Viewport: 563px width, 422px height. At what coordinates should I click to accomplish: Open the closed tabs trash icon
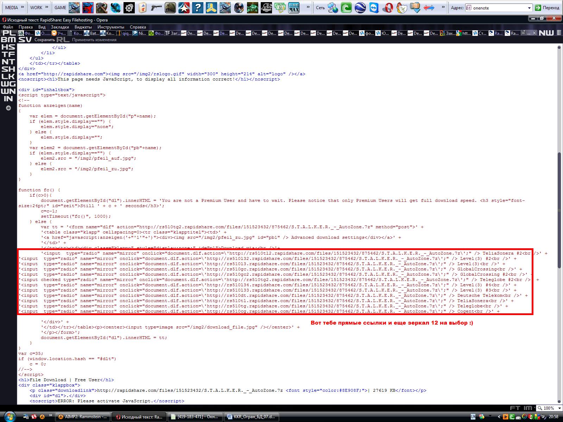click(559, 33)
